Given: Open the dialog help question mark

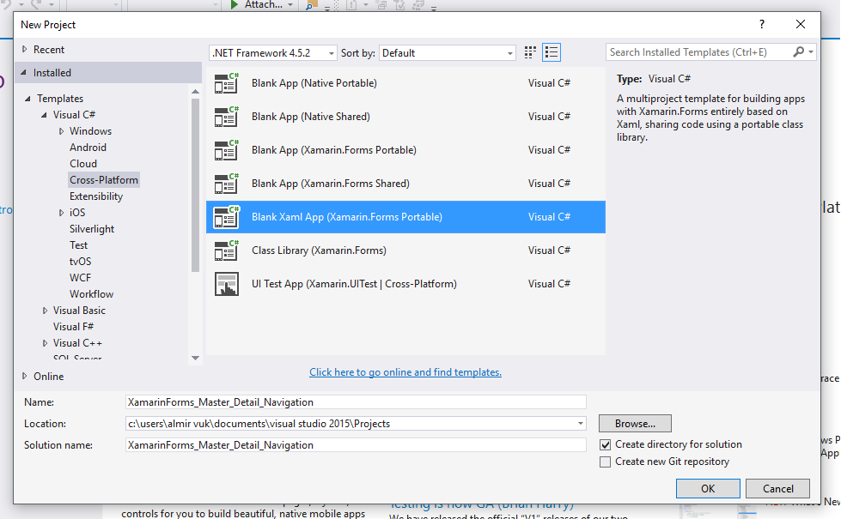Looking at the screenshot, I should [x=762, y=24].
